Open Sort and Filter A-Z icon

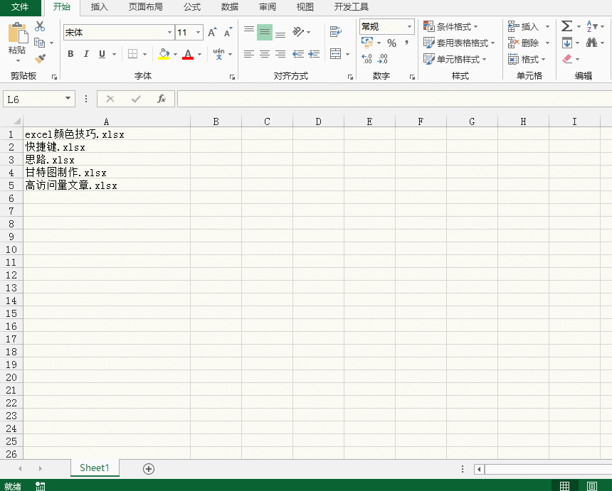[591, 26]
